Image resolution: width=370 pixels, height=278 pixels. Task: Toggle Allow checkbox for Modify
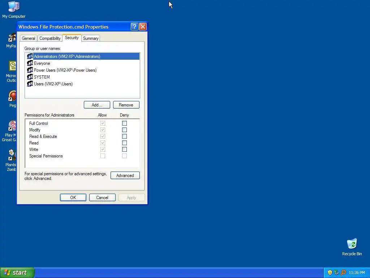coord(103,130)
